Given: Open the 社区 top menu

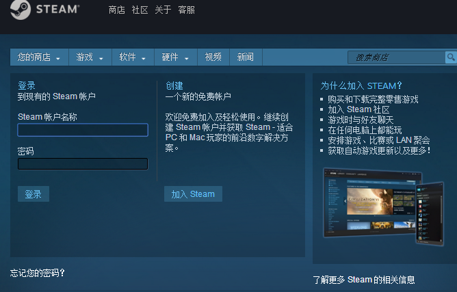Looking at the screenshot, I should 140,10.
